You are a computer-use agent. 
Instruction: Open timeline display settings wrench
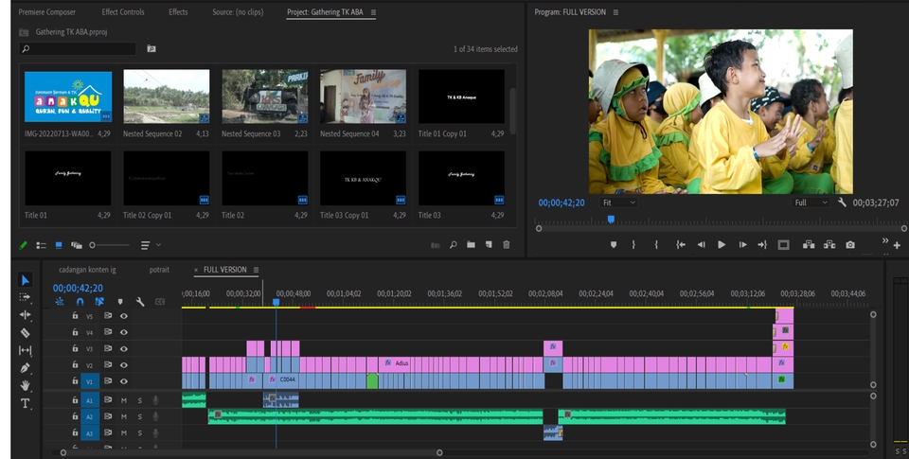[140, 302]
